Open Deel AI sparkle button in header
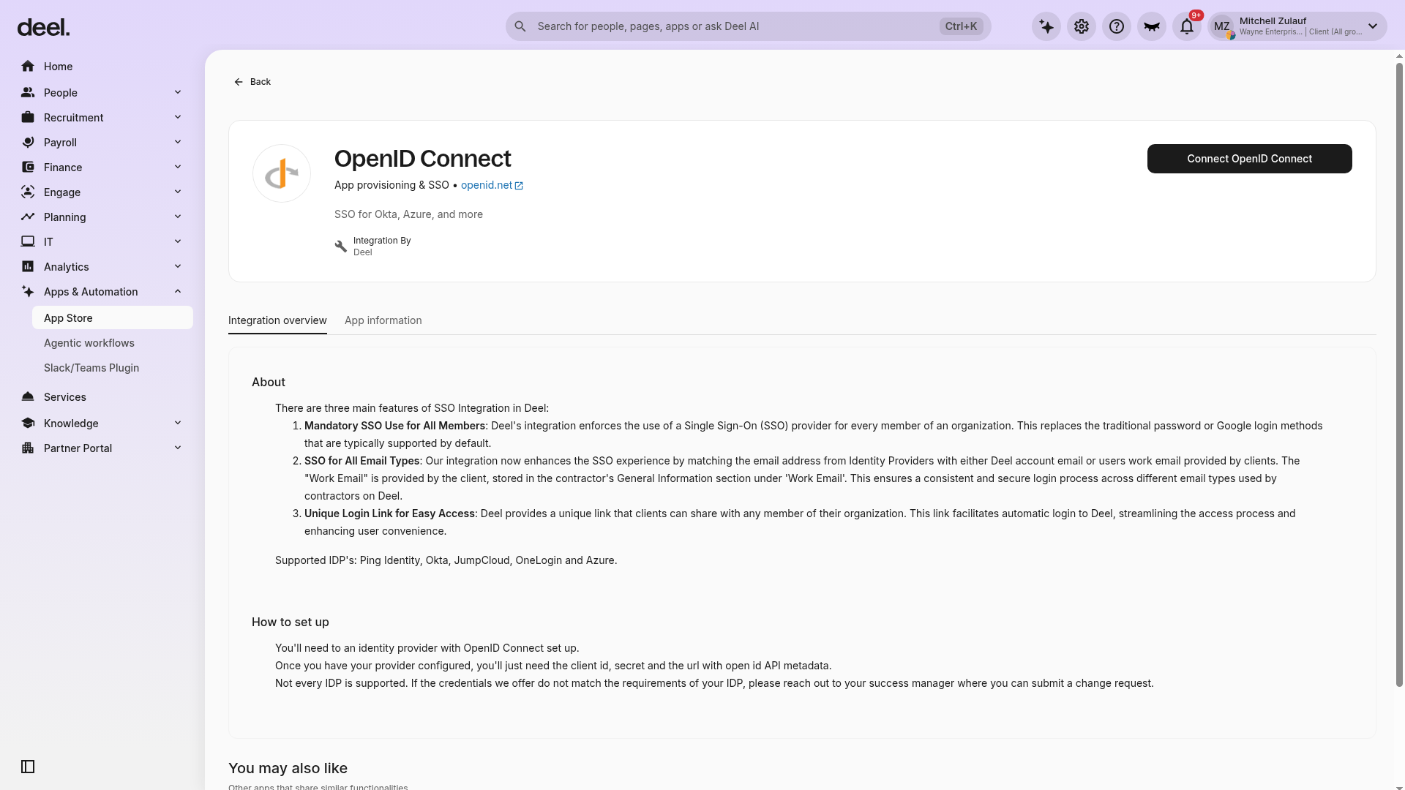Viewport: 1405px width, 790px height. (x=1046, y=27)
